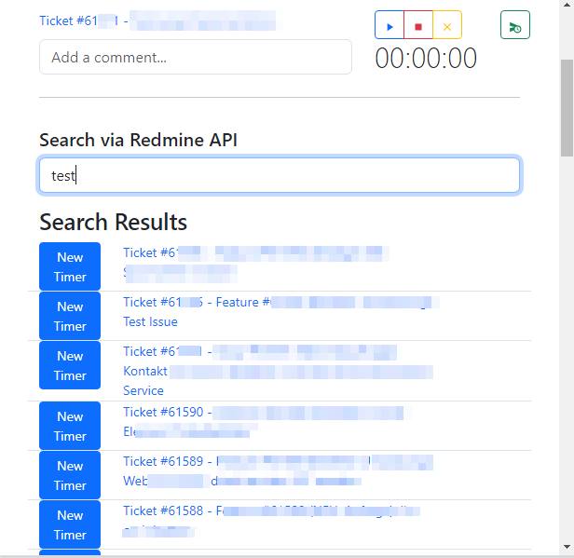Discard the timer with the yellow X
The height and width of the screenshot is (558, 574).
(x=447, y=25)
